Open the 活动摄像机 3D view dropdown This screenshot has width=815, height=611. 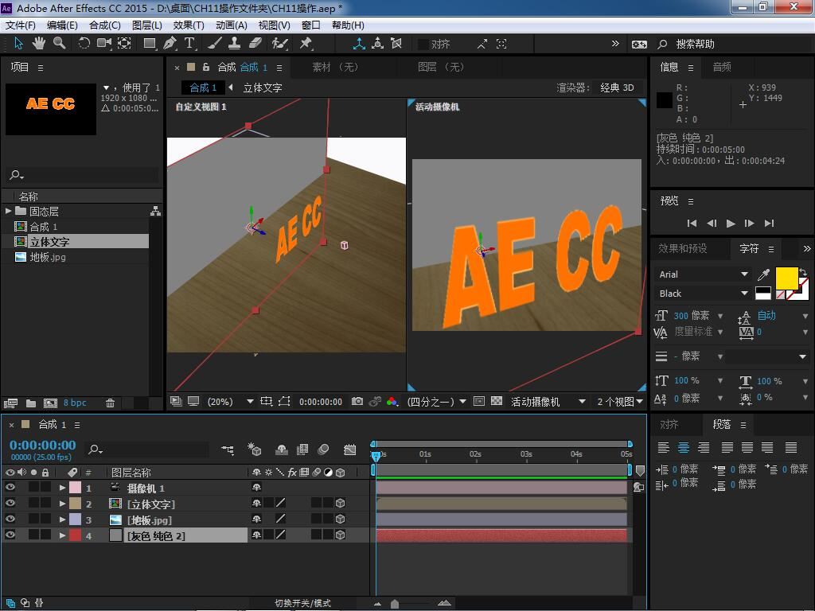tap(548, 402)
